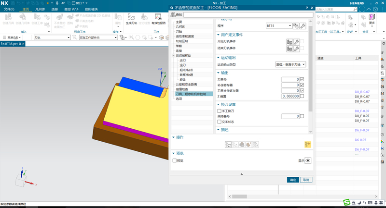Check the 文本状态 option

pos(220,122)
